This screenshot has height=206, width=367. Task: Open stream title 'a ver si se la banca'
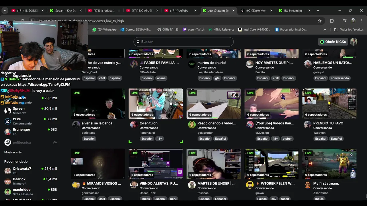coord(97,123)
